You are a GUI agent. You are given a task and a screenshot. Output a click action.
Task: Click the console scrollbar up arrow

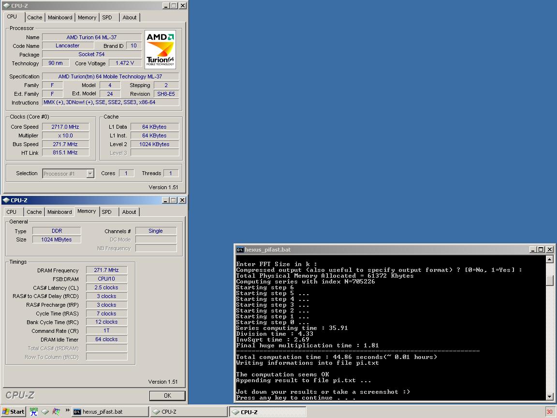[x=549, y=259]
